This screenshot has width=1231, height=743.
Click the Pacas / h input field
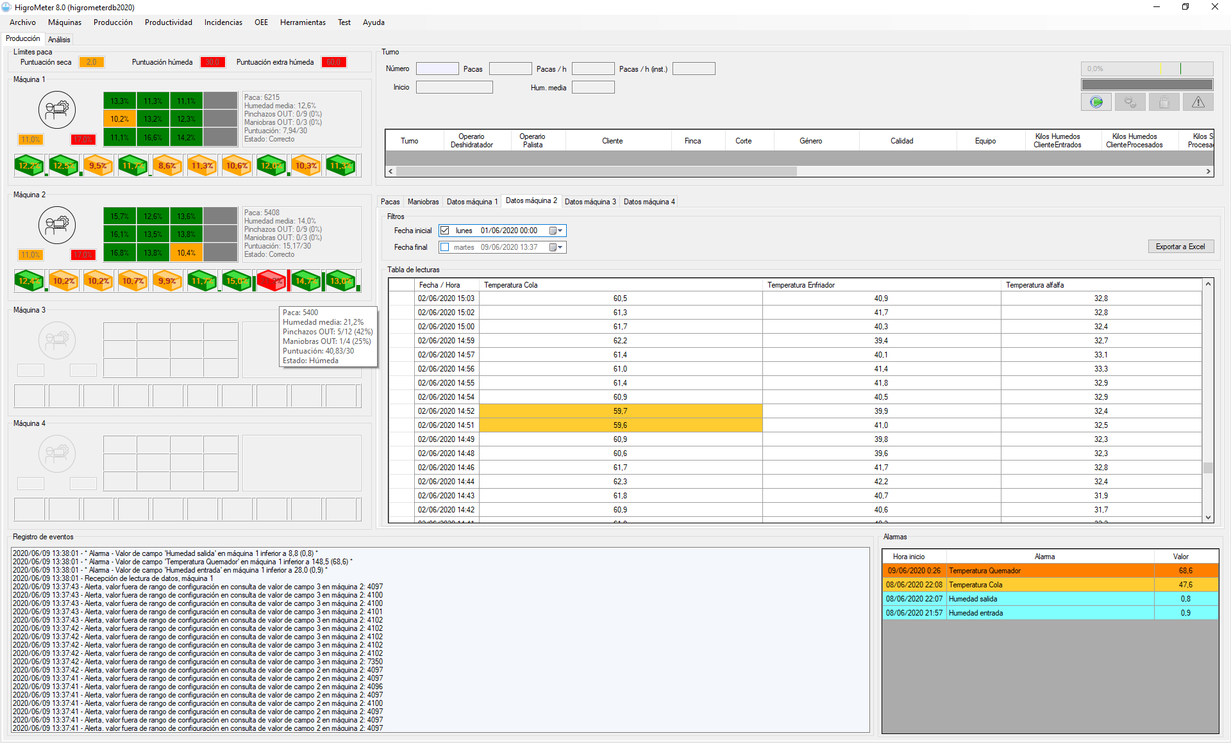click(593, 69)
